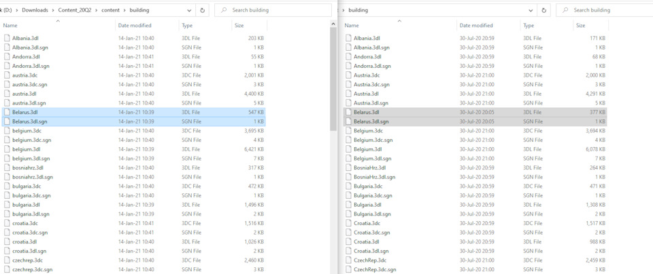Open address history dropdown in right window

(x=531, y=10)
